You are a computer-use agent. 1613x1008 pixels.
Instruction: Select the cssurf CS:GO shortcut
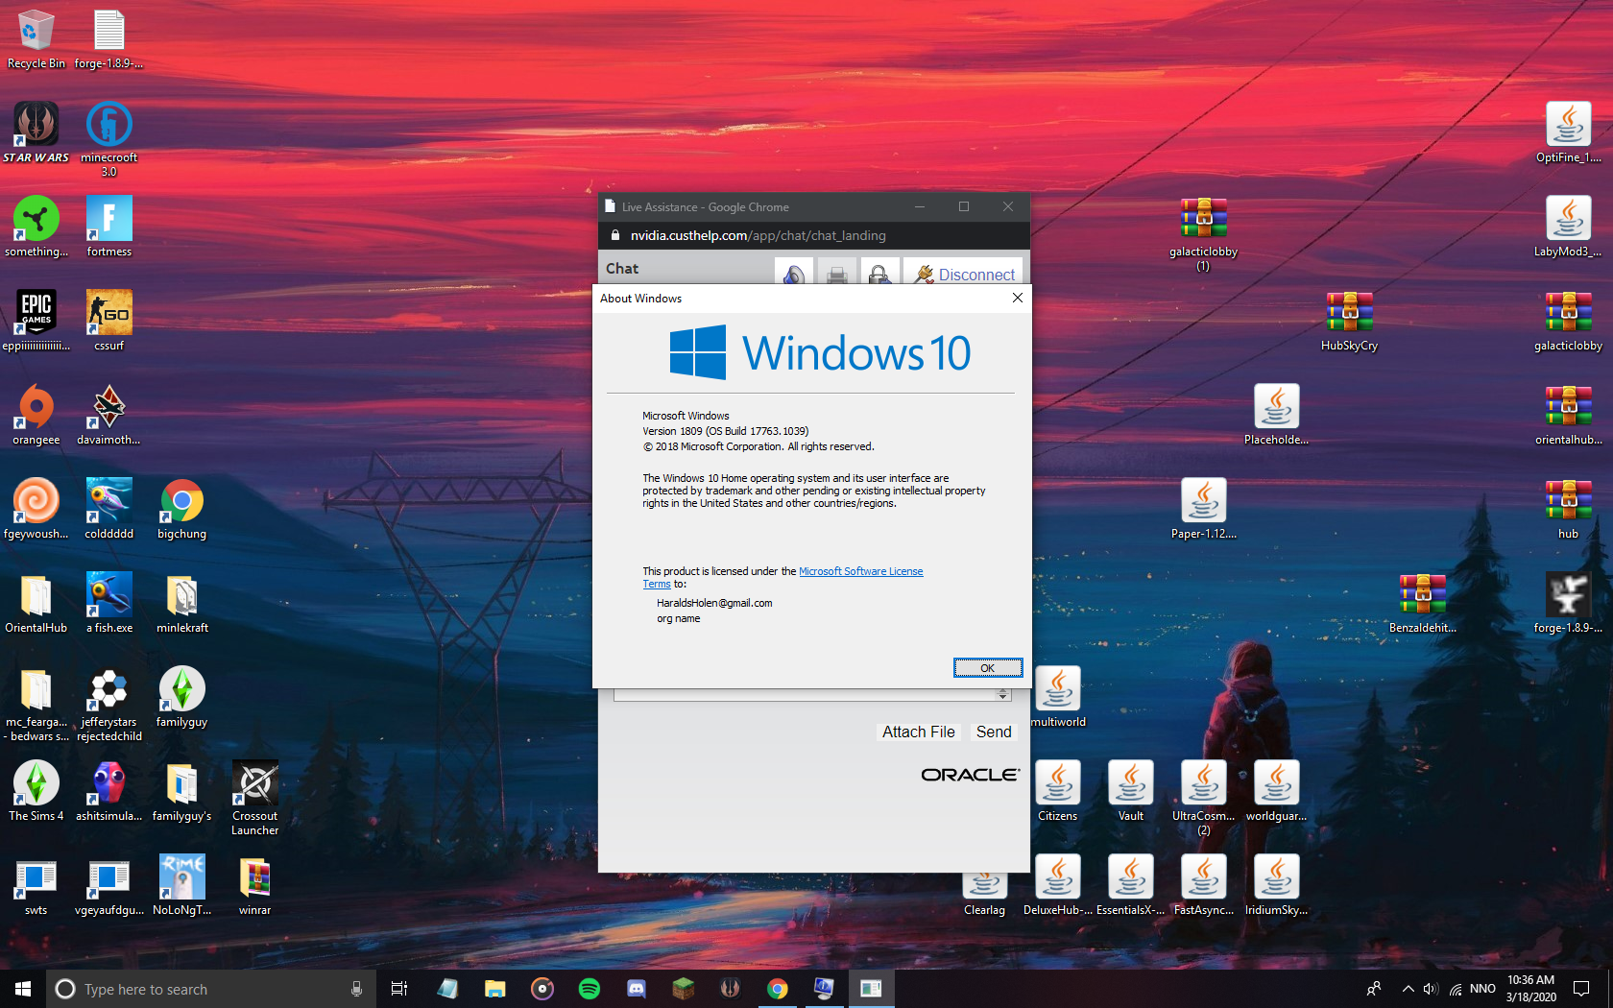(x=108, y=321)
